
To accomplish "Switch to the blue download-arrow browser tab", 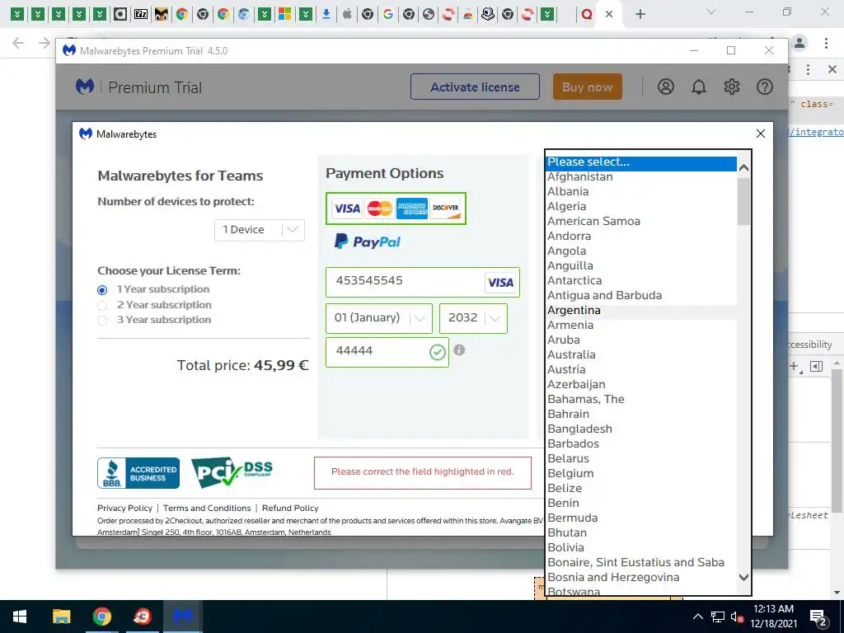I will pos(326,14).
